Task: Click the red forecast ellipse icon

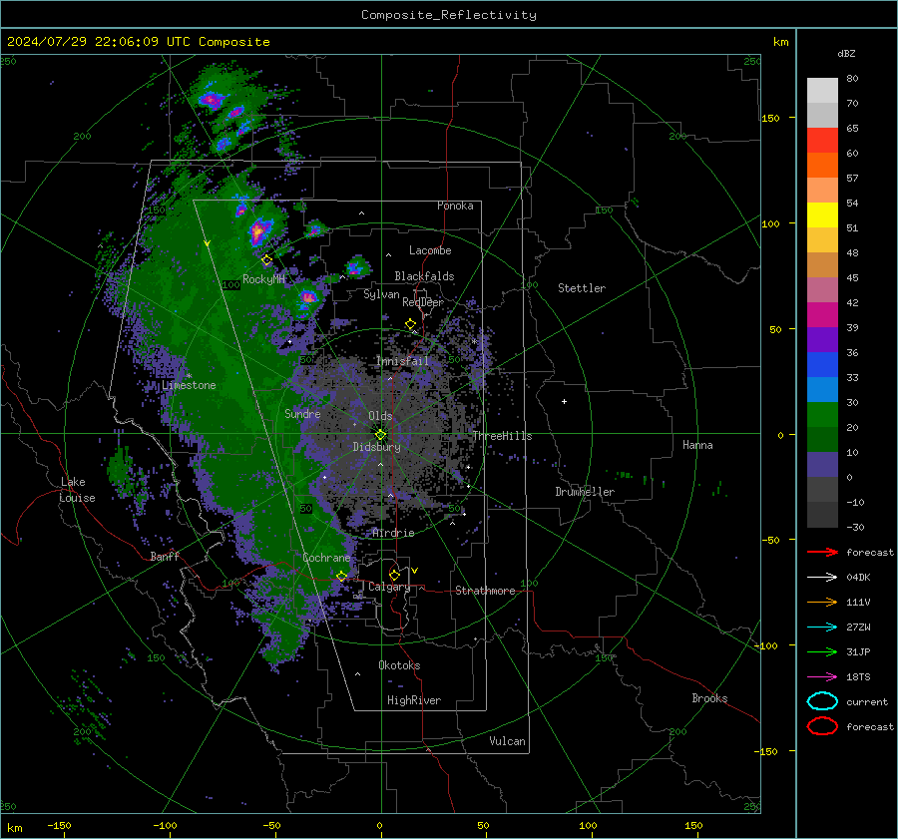Action: [x=822, y=726]
